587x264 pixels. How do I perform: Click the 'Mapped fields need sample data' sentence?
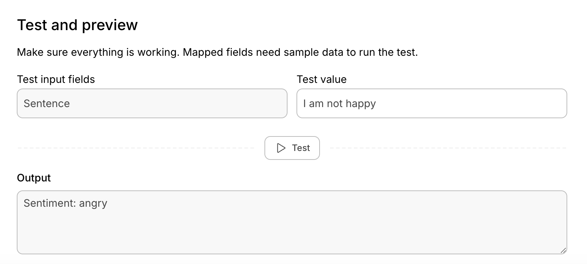pyautogui.click(x=300, y=52)
